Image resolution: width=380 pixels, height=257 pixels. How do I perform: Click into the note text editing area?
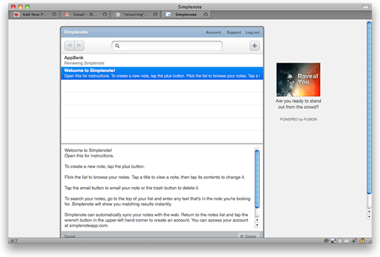click(x=158, y=188)
